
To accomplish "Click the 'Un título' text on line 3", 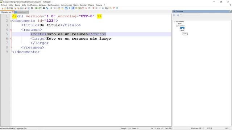I will click(50, 25).
